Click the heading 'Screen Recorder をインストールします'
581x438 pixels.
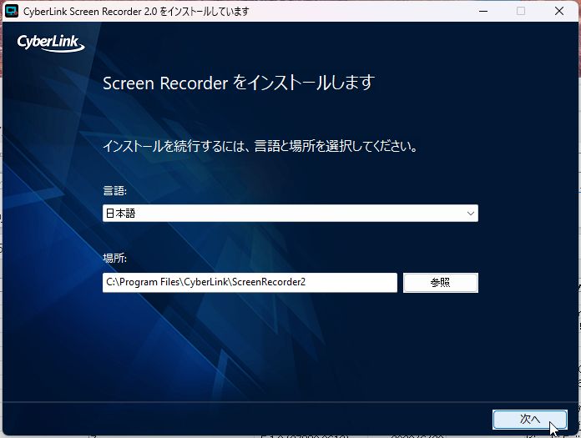(239, 83)
